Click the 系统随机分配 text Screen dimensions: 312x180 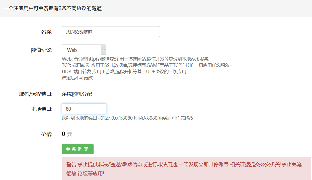point(77,94)
